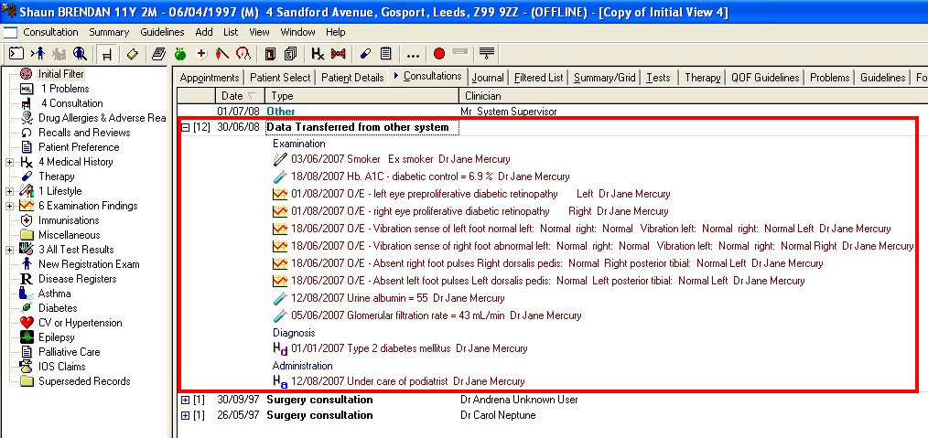The width and height of the screenshot is (928, 438).
Task: Sort consultations by Date column header
Action: click(x=232, y=96)
